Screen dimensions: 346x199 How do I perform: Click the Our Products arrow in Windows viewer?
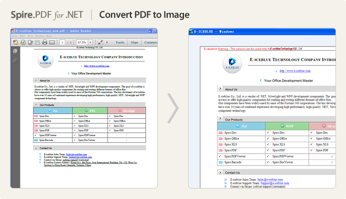(220, 118)
